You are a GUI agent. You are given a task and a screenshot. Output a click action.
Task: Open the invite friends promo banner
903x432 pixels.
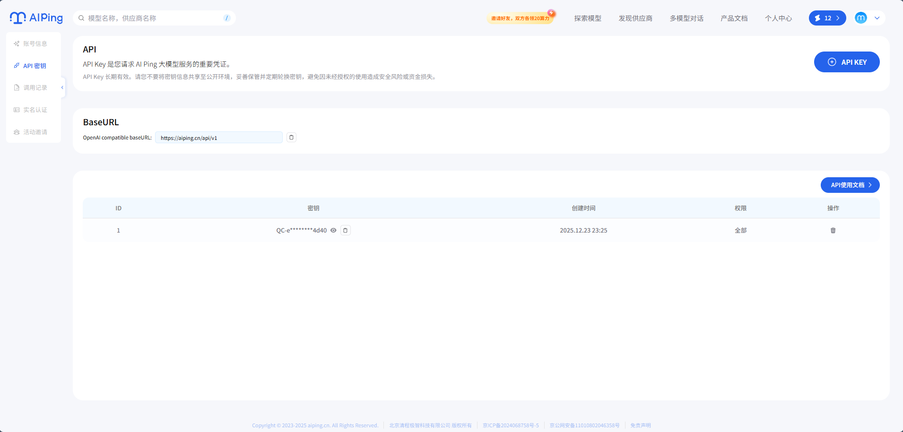521,18
